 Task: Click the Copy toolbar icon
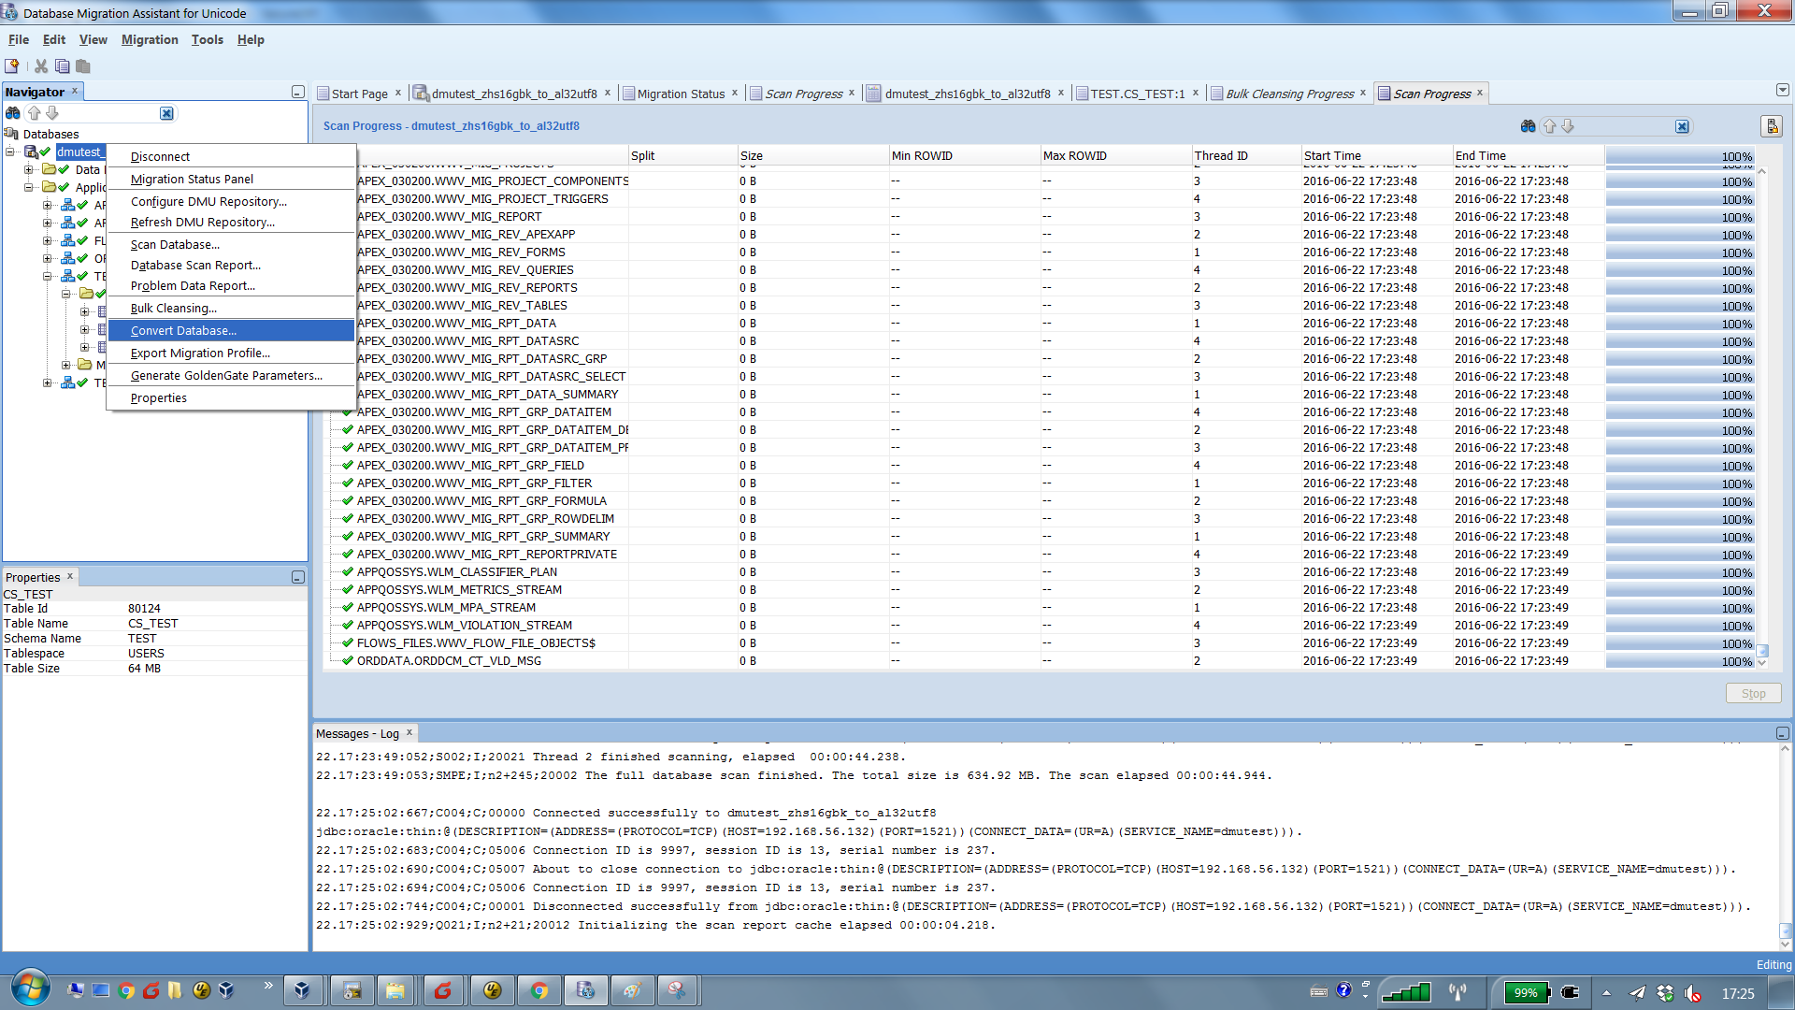(x=62, y=66)
